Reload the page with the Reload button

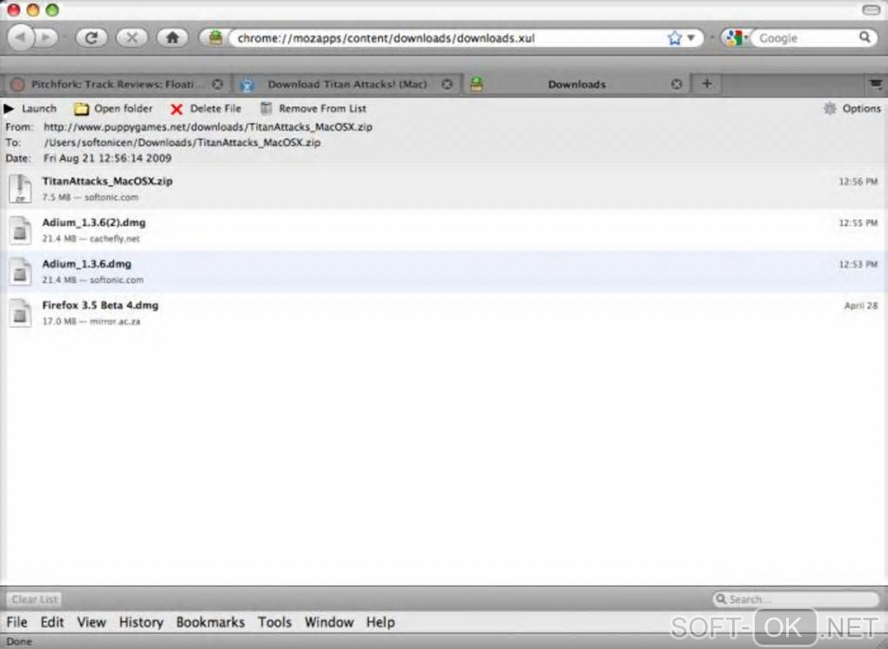click(91, 38)
